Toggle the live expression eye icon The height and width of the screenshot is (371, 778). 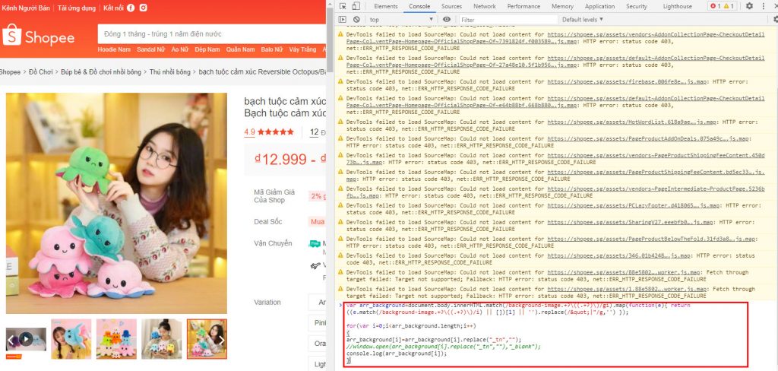coord(447,19)
